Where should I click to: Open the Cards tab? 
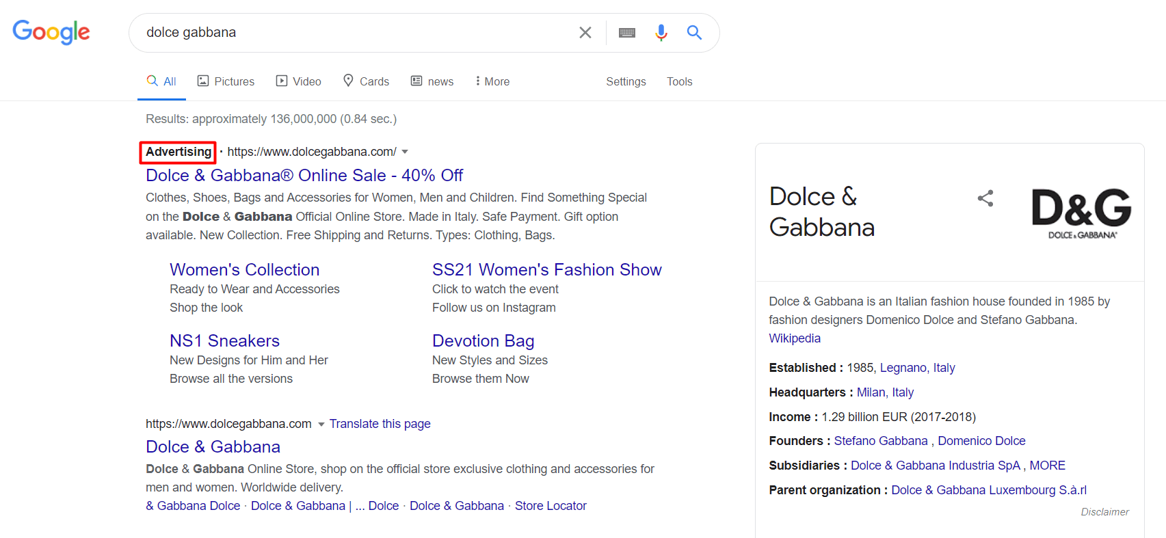(366, 81)
